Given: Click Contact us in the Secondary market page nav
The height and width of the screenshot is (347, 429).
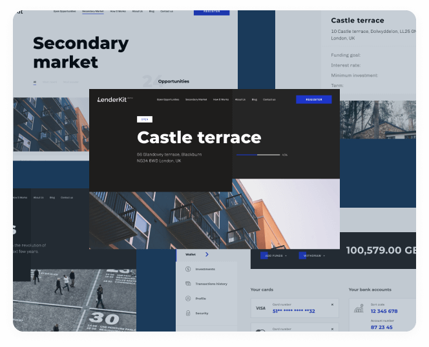Looking at the screenshot, I should click(x=166, y=12).
